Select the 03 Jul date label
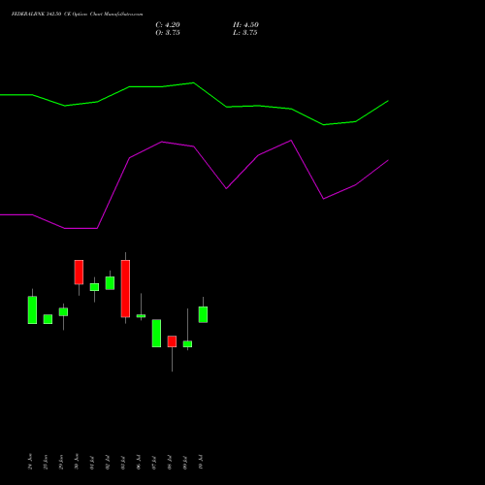485x485 pixels. [x=123, y=463]
